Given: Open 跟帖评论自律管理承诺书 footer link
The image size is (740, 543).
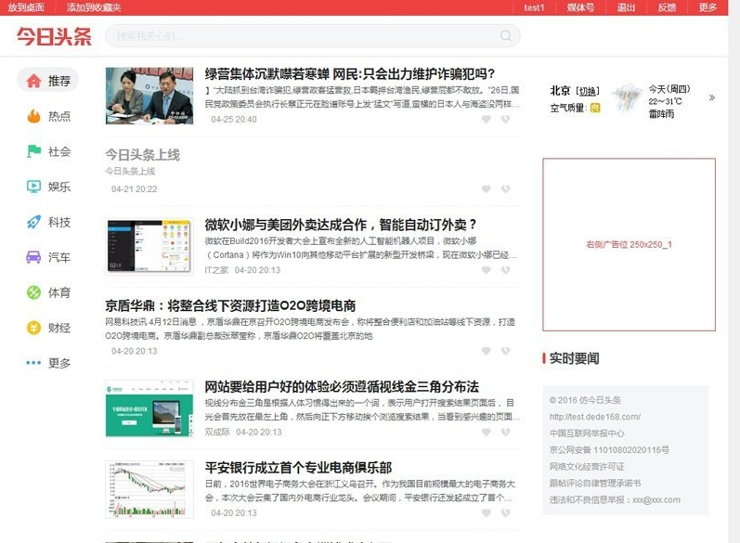Looking at the screenshot, I should pos(595,483).
